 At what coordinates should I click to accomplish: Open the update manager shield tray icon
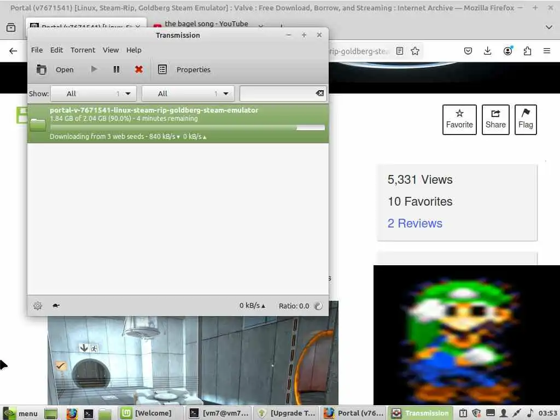pyautogui.click(x=476, y=413)
